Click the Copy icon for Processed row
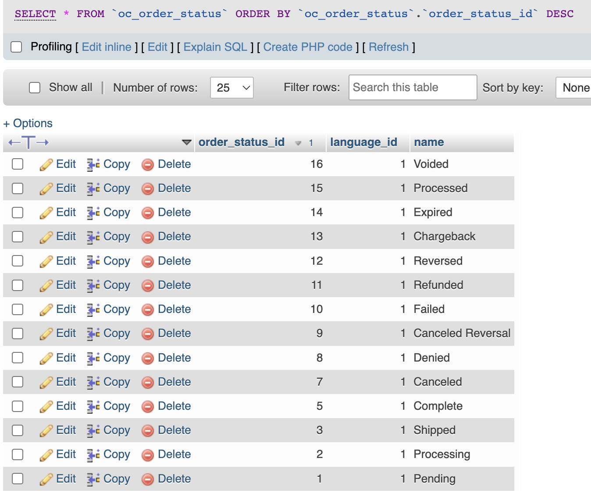Viewport: 591px width, 497px height. tap(93, 189)
